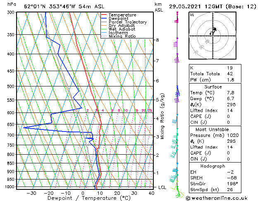
Task: Click the 'hPa' axis unit label
Action: (x=12, y=5)
